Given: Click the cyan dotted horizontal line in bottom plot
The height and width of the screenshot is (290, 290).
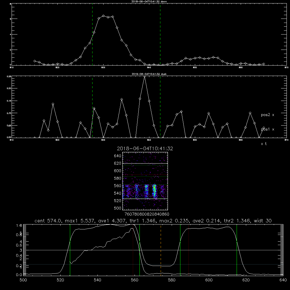Looking at the screenshot, I should point(153,264).
